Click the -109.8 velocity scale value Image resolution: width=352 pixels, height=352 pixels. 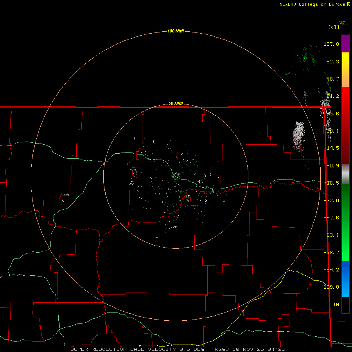(x=330, y=287)
